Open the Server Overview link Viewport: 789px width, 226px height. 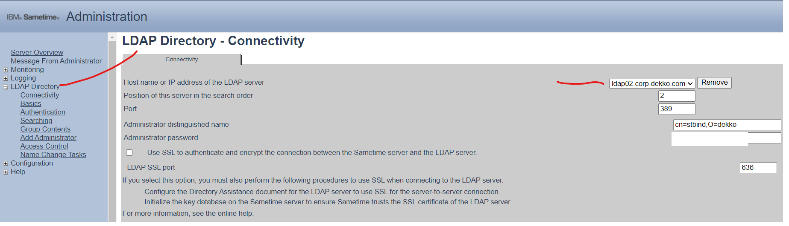pos(37,52)
